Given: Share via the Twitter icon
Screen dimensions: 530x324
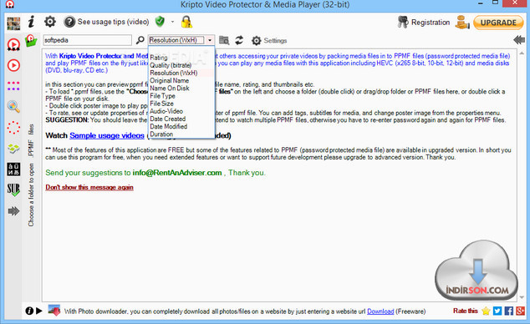Looking at the screenshot, I should tap(497, 311).
